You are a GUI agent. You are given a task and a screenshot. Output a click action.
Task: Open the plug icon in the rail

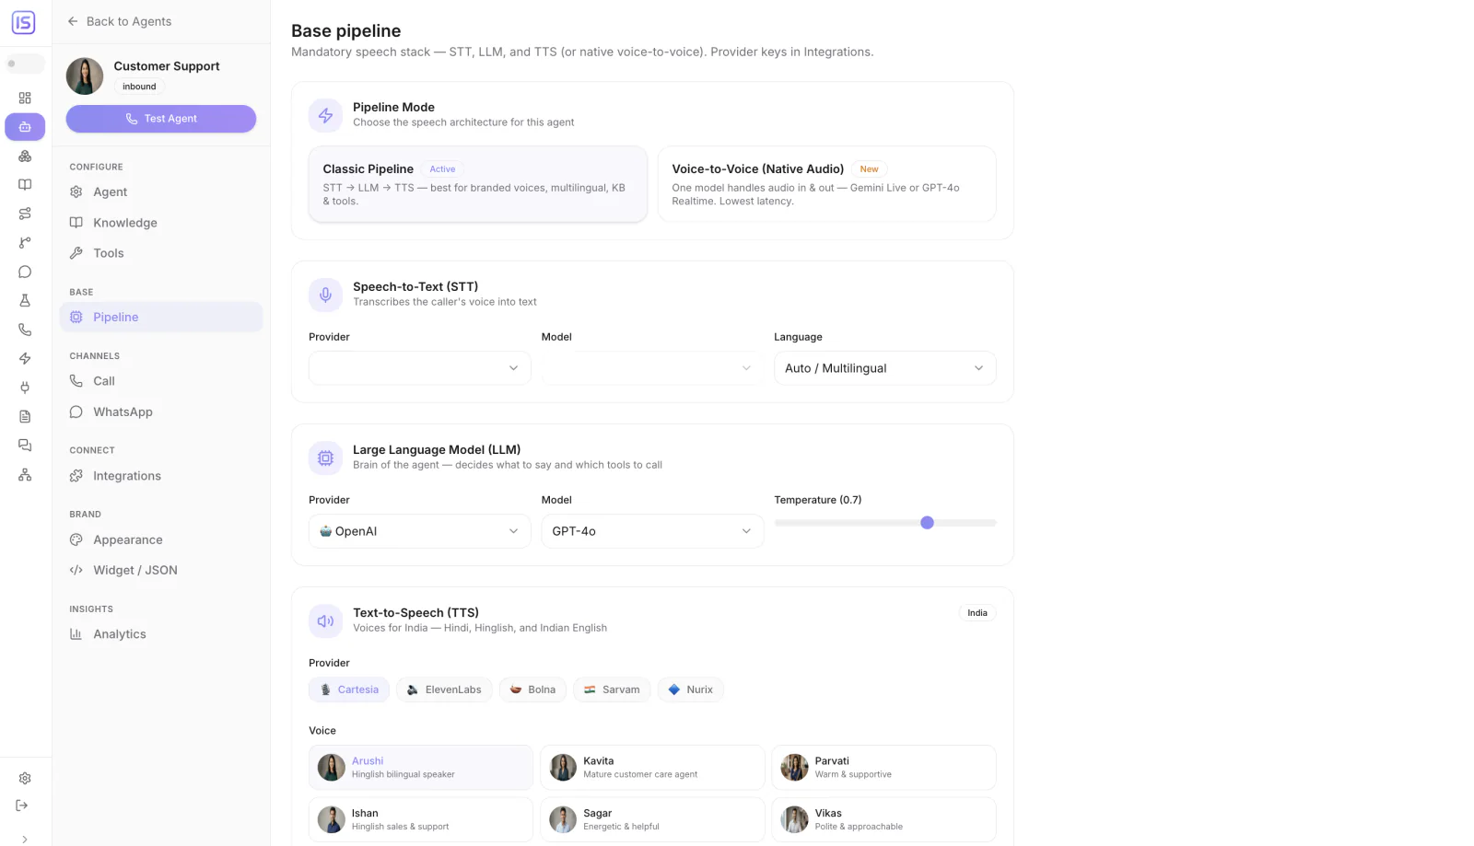pos(25,388)
